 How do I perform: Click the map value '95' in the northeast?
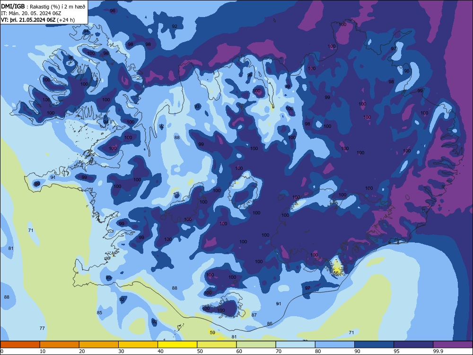[x=407, y=71]
